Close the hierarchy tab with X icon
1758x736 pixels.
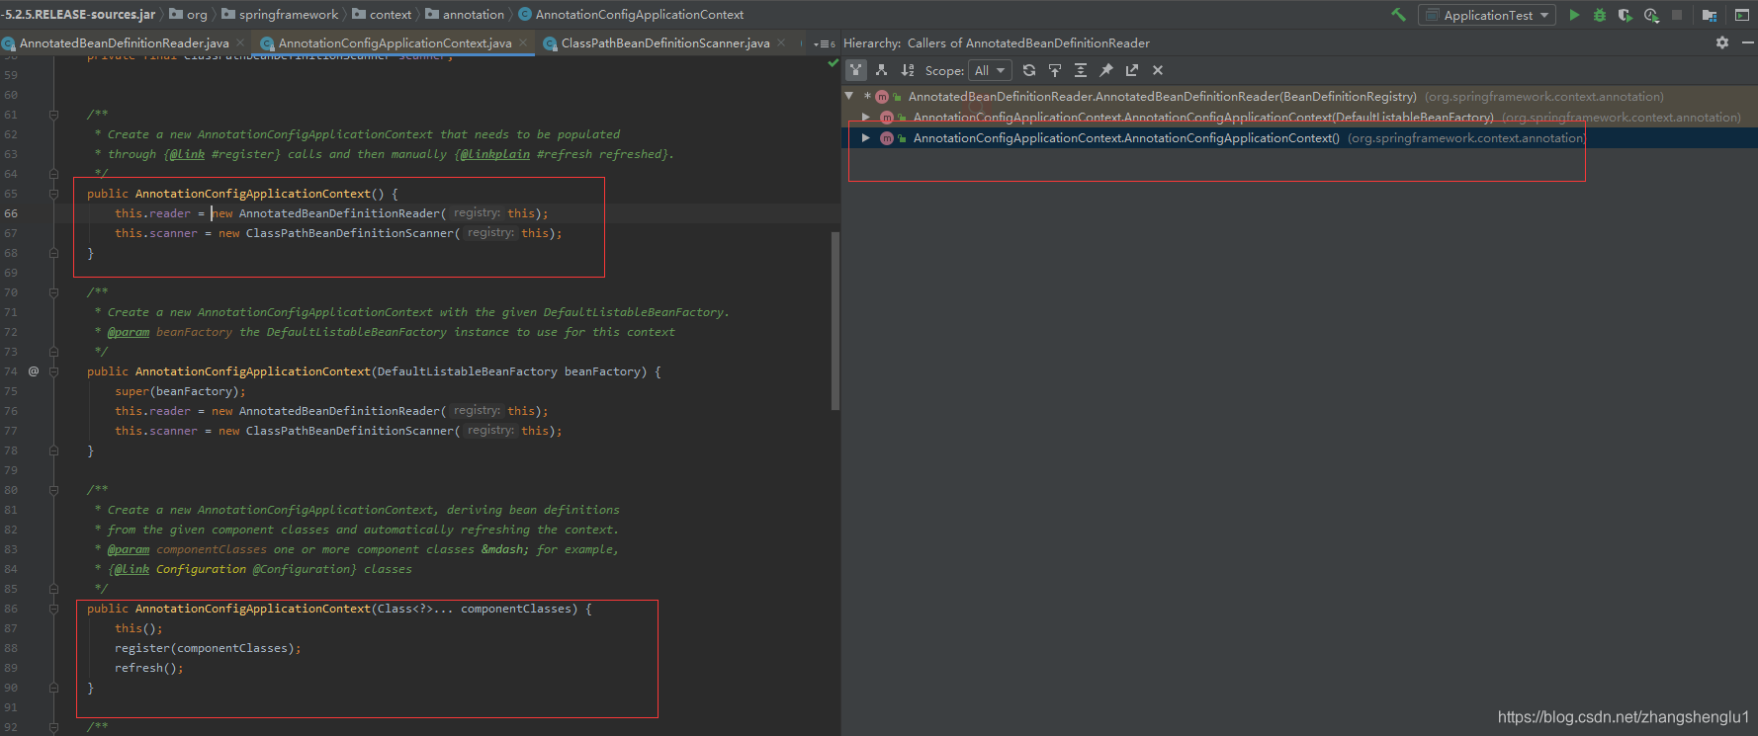(1158, 70)
